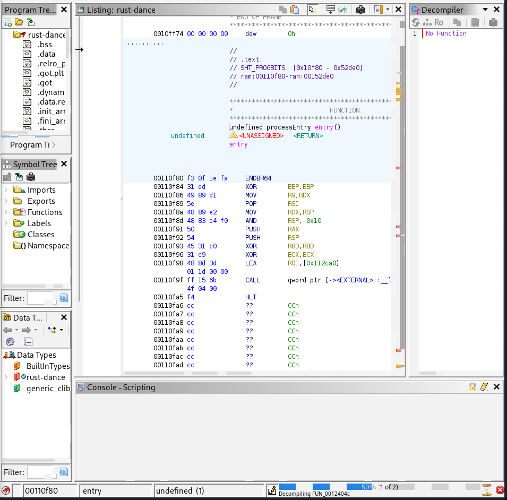Open Listing edit fields icon

click(330, 10)
